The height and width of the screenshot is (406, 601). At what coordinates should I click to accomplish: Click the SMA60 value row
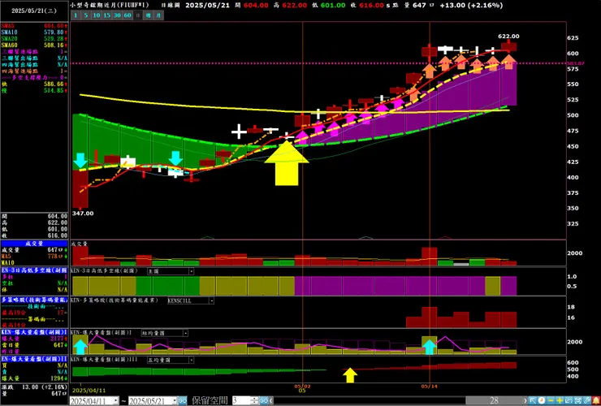34,45
